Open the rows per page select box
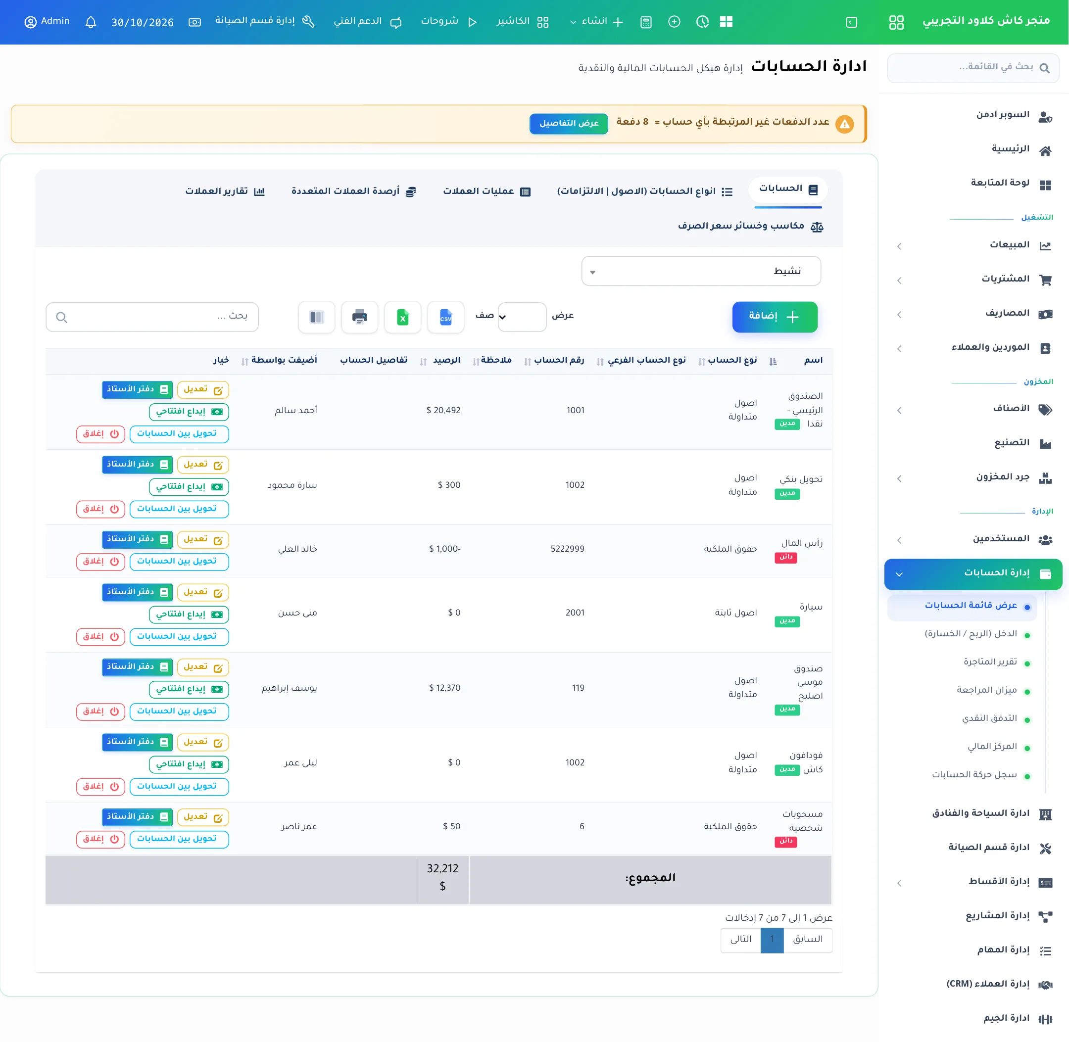Screen dimensions: 1069x1042 (x=522, y=317)
